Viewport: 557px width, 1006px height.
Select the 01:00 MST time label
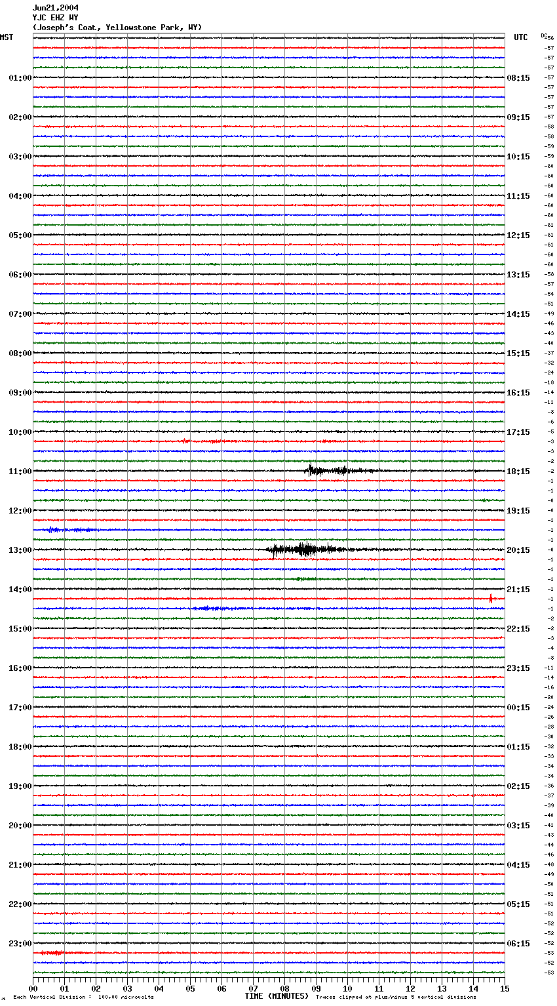click(20, 78)
